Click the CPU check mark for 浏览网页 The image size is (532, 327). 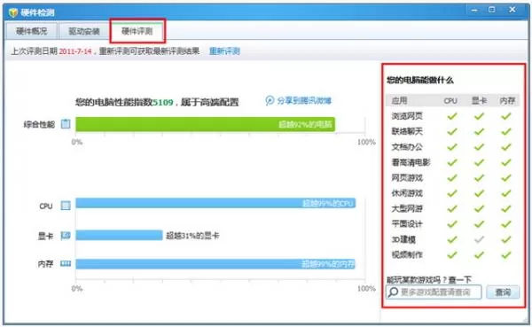pos(452,116)
